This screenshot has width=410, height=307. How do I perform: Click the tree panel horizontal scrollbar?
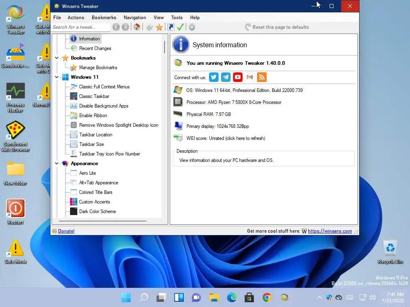pos(102,221)
